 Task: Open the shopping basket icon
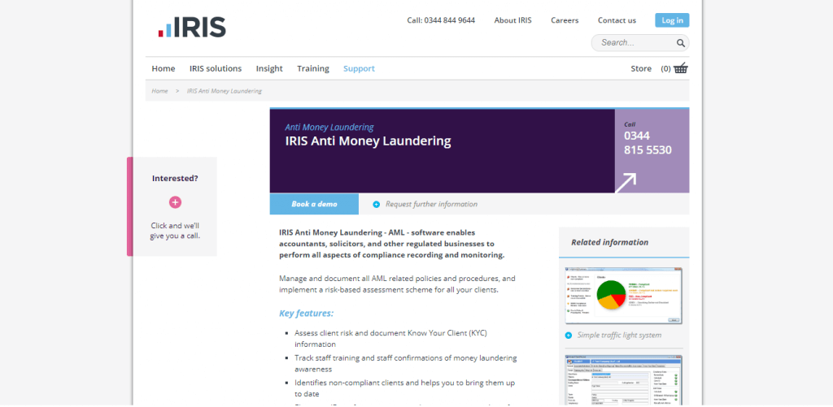(x=681, y=68)
